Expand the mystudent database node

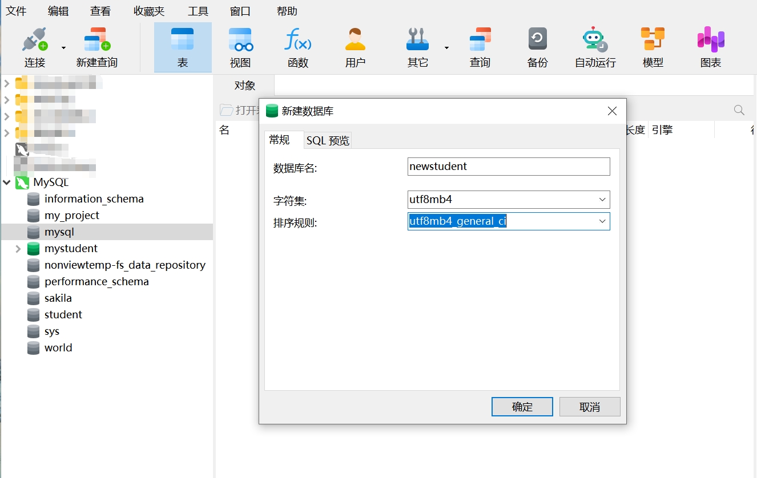tap(18, 249)
